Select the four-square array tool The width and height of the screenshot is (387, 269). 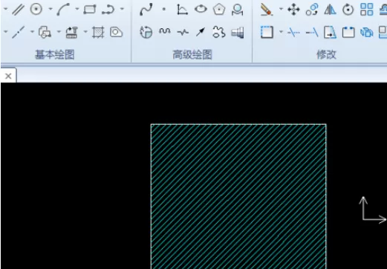(367, 10)
